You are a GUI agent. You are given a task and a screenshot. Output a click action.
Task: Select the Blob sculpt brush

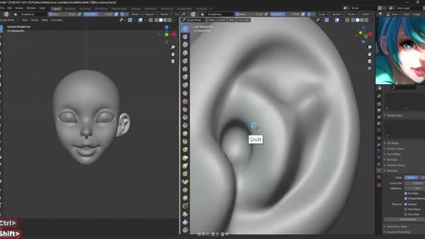coord(185,85)
